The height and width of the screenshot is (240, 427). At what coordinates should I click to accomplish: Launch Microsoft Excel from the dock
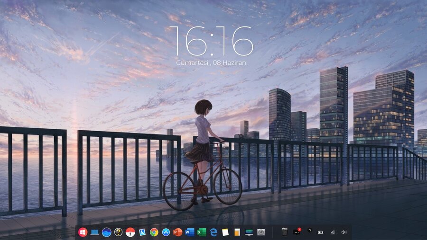pos(202,232)
